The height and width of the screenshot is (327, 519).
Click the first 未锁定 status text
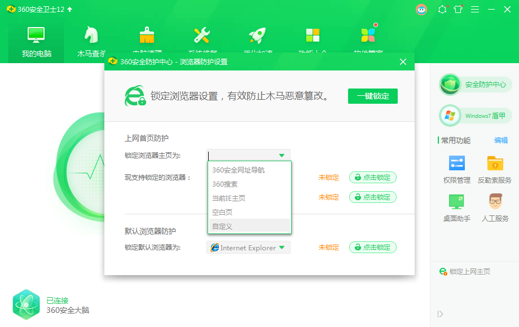click(329, 178)
